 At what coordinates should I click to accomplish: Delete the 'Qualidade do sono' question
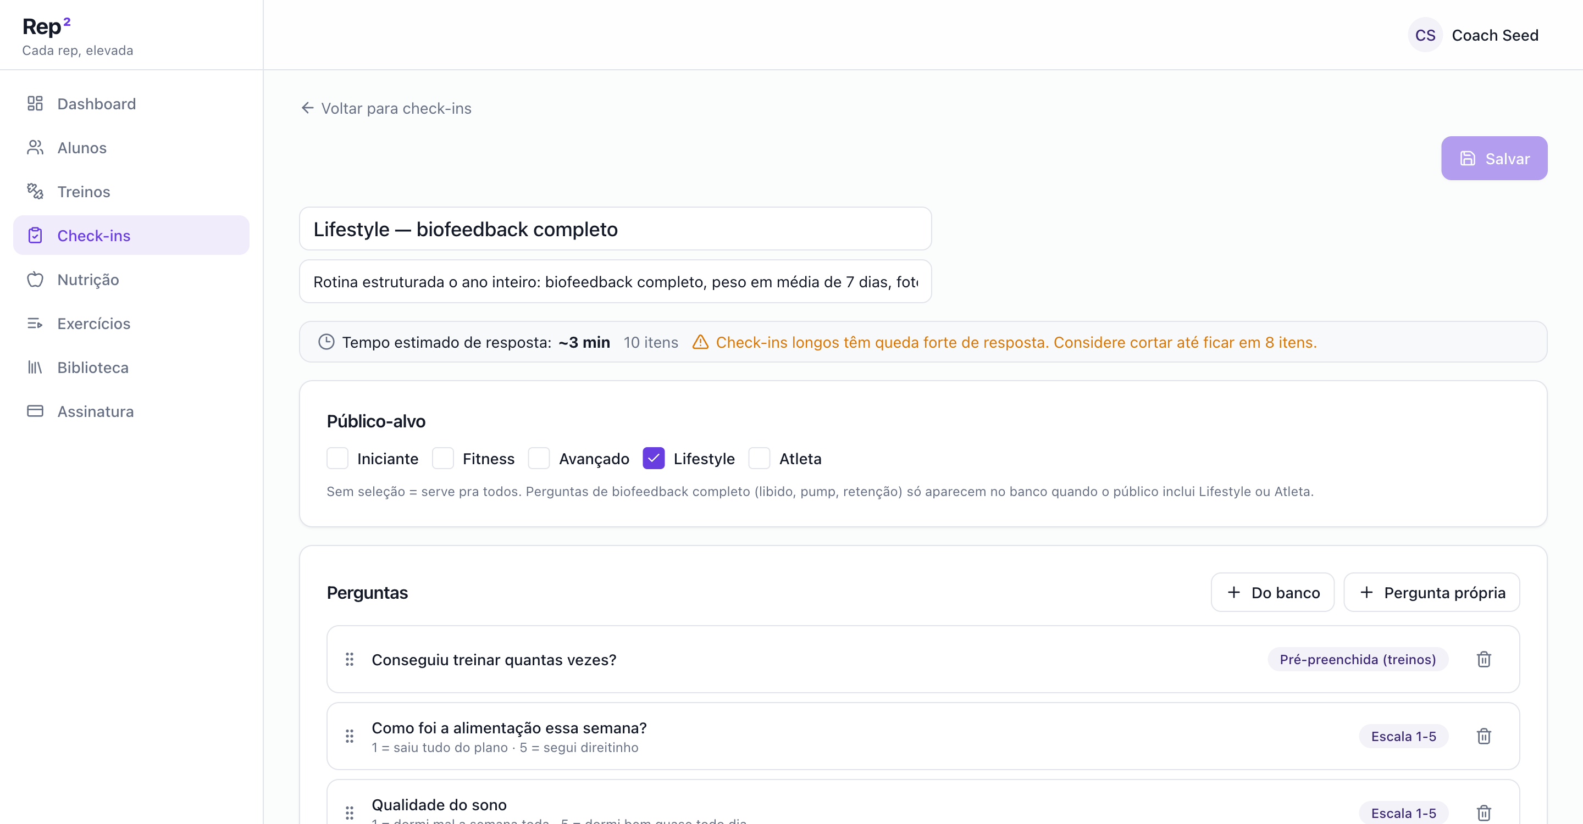[1484, 812]
